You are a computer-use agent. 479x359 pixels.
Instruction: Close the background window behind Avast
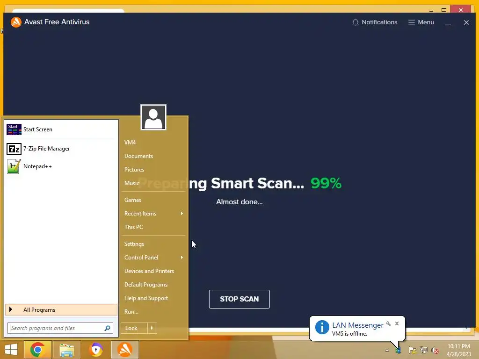click(461, 10)
